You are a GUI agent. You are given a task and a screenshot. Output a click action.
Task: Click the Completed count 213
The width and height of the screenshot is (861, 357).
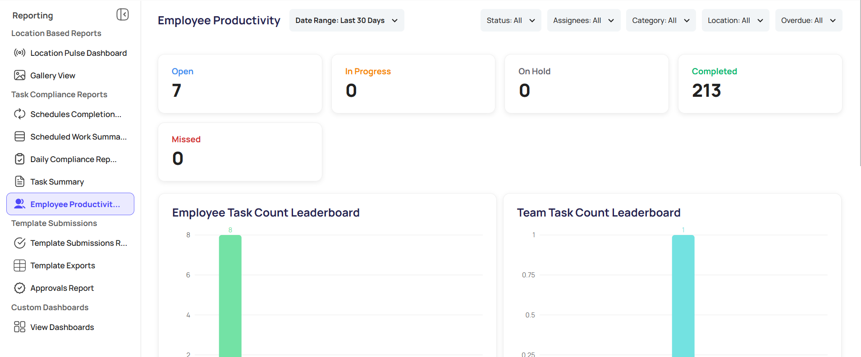coord(706,90)
